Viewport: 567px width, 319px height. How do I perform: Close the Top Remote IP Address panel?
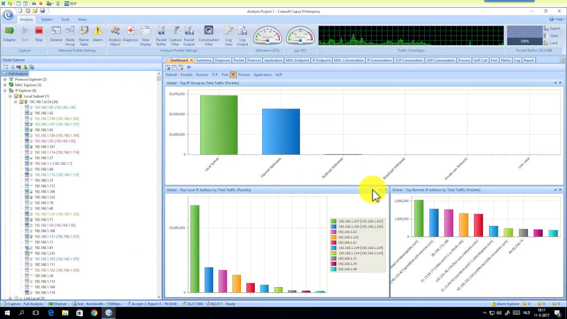[560, 190]
